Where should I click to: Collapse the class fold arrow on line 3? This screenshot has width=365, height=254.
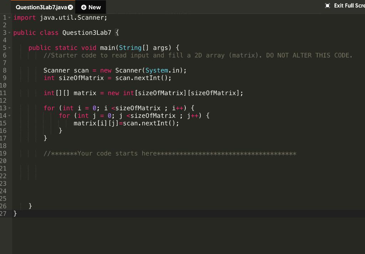[10, 33]
